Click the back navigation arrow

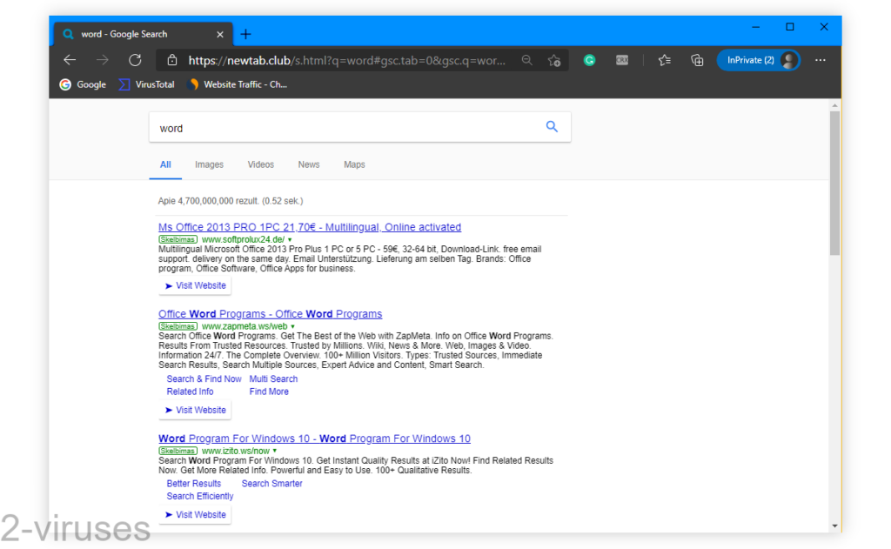70,60
